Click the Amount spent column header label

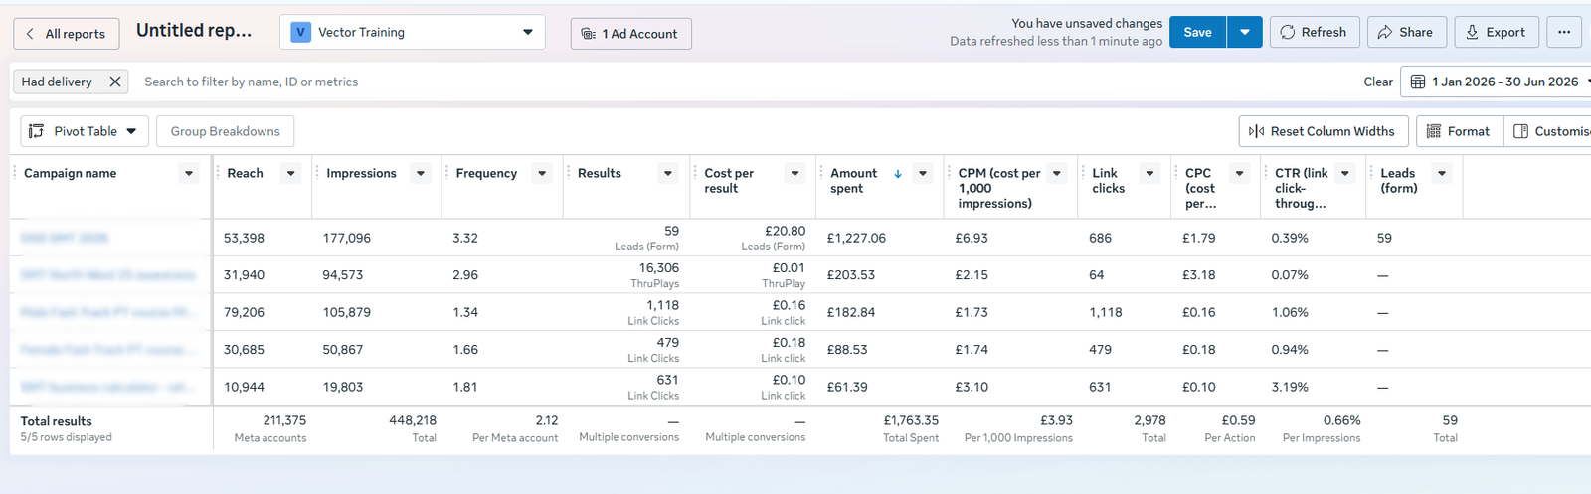coord(854,180)
